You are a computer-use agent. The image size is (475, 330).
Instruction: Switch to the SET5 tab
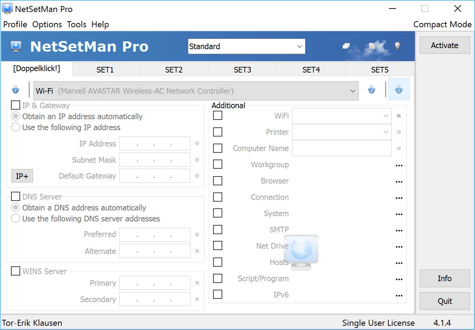pyautogui.click(x=380, y=70)
